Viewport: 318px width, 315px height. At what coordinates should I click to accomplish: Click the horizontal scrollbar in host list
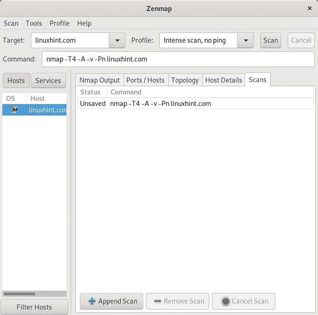point(19,294)
